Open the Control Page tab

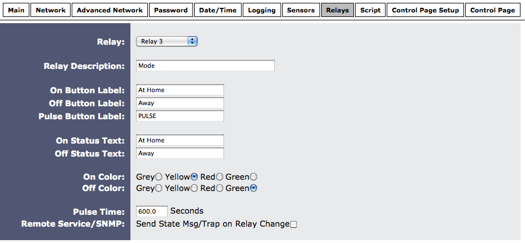tap(492, 10)
